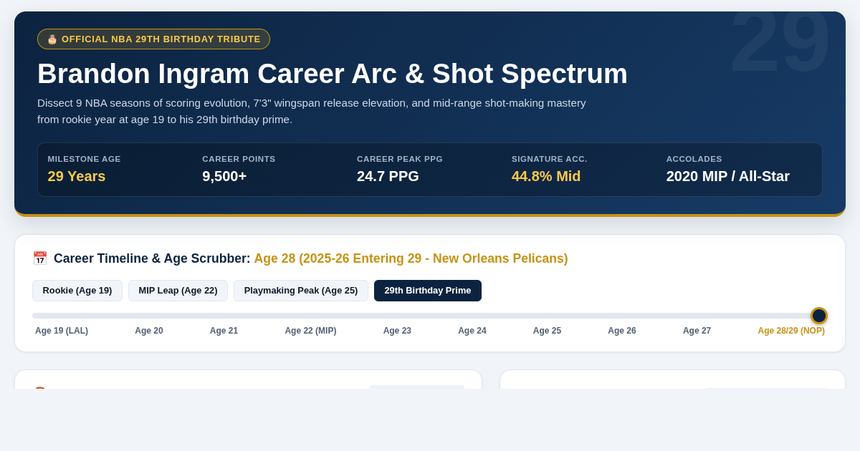Click the 'SIGNATURE ACC.' stat label
The image size is (860, 451).
[550, 159]
